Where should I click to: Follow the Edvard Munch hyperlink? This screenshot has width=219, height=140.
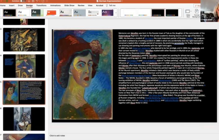[135, 63]
